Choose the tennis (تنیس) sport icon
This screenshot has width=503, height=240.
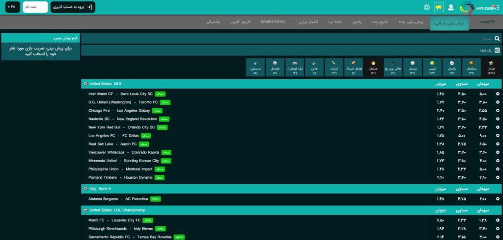432,66
